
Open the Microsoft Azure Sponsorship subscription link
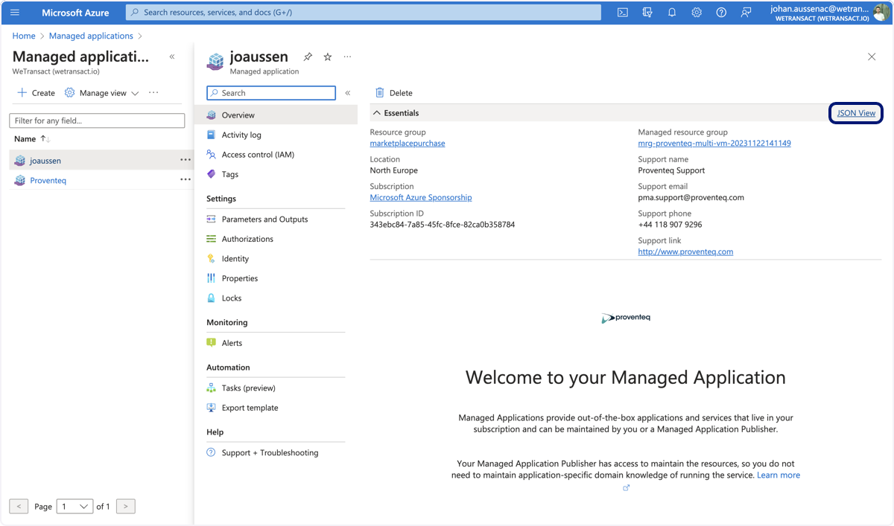click(421, 198)
